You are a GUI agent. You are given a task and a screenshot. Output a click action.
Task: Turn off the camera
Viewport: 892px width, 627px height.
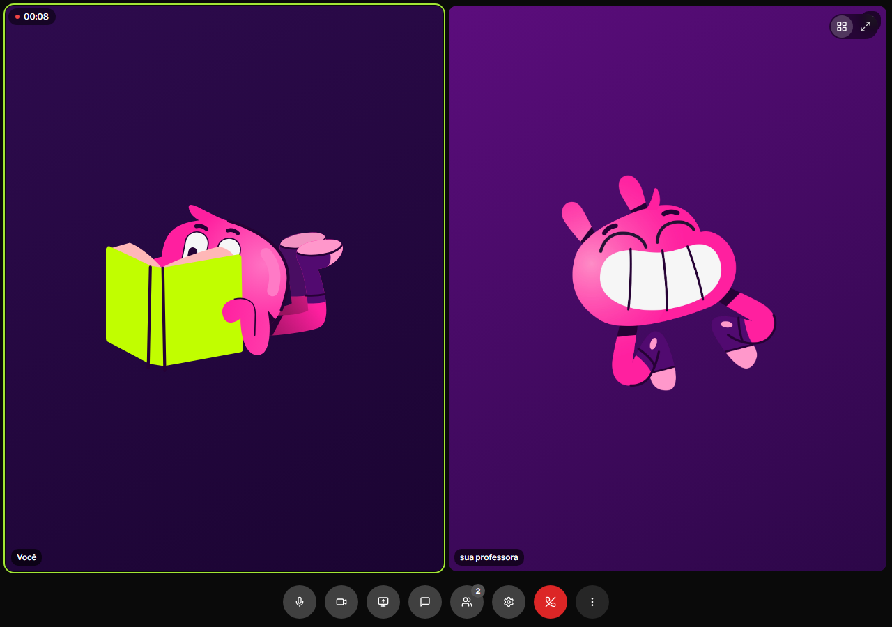click(341, 602)
